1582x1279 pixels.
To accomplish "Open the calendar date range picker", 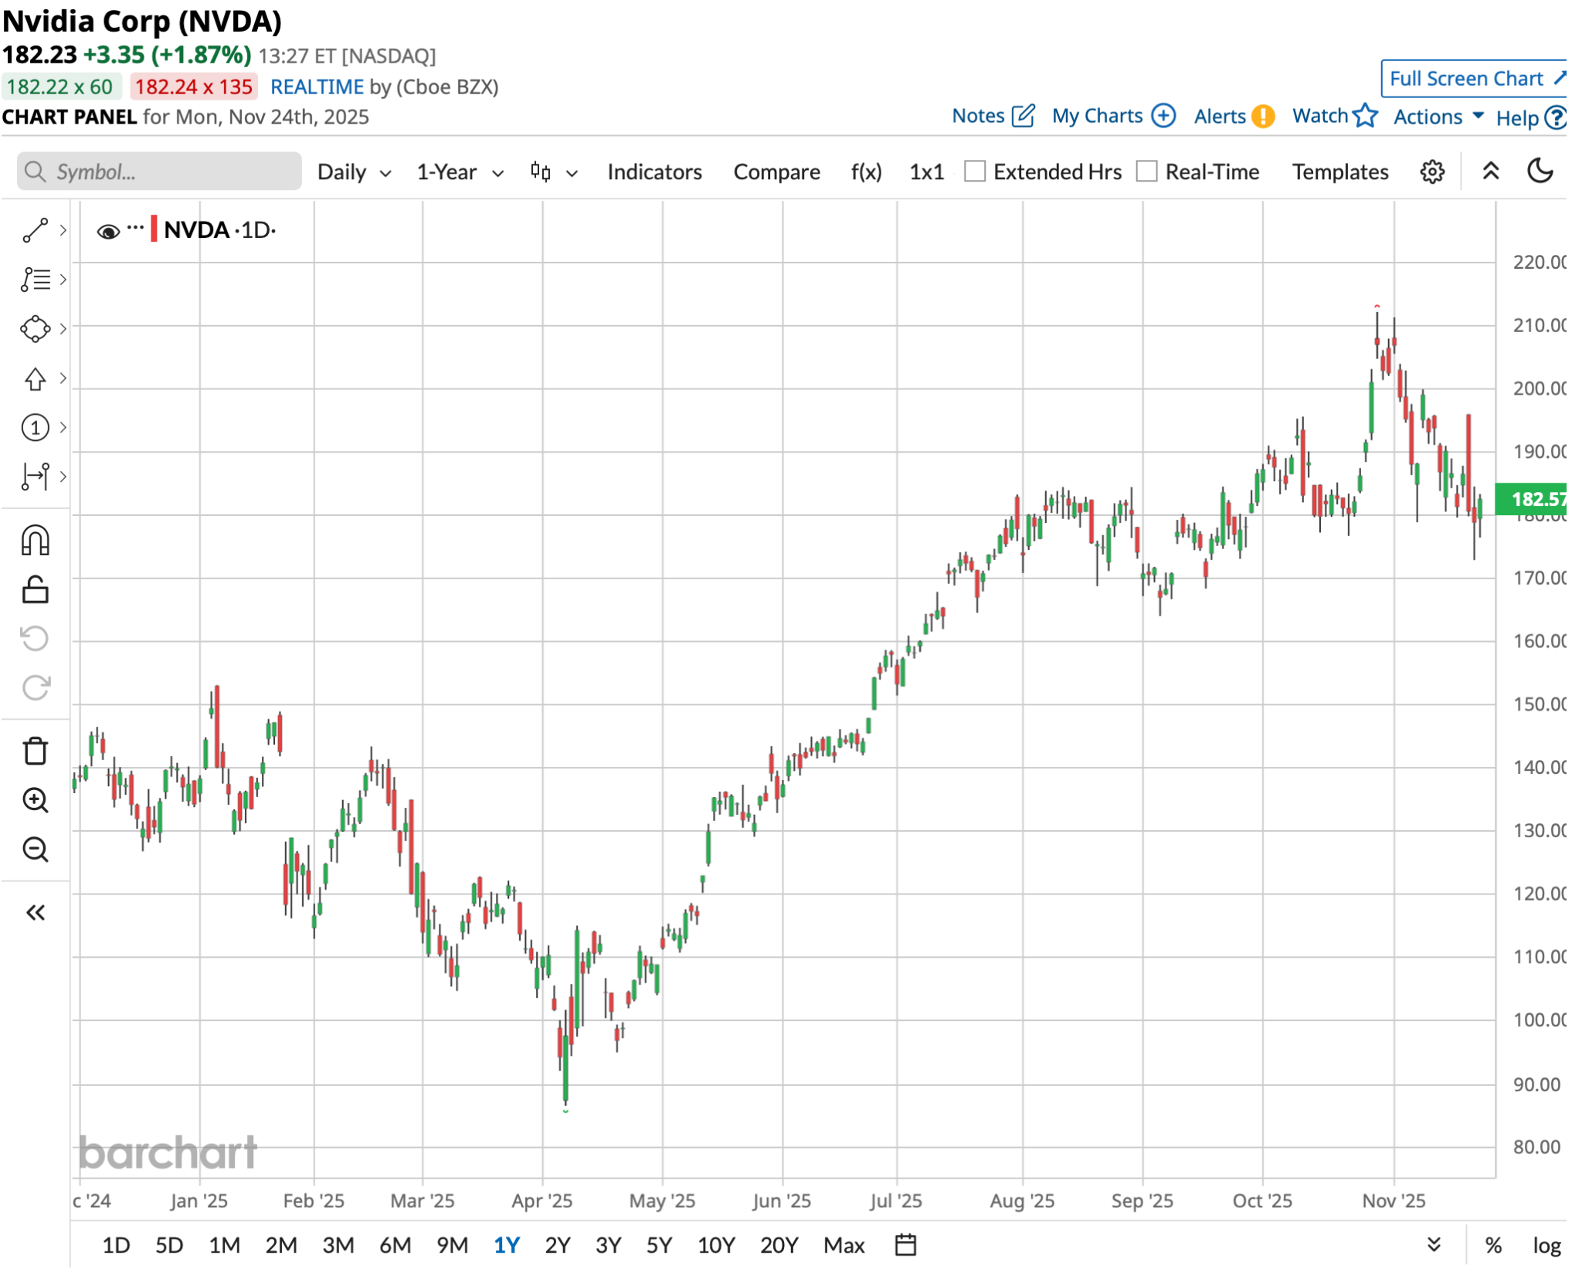I will click(905, 1244).
